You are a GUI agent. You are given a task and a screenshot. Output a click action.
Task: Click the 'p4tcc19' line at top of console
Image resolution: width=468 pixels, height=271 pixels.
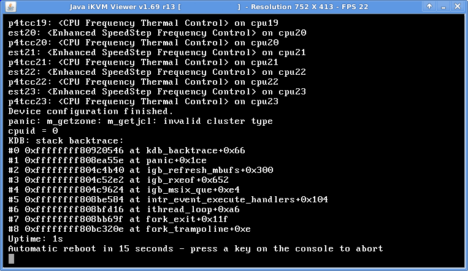144,23
